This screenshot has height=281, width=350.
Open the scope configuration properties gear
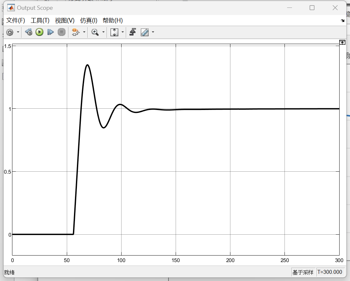[10, 32]
